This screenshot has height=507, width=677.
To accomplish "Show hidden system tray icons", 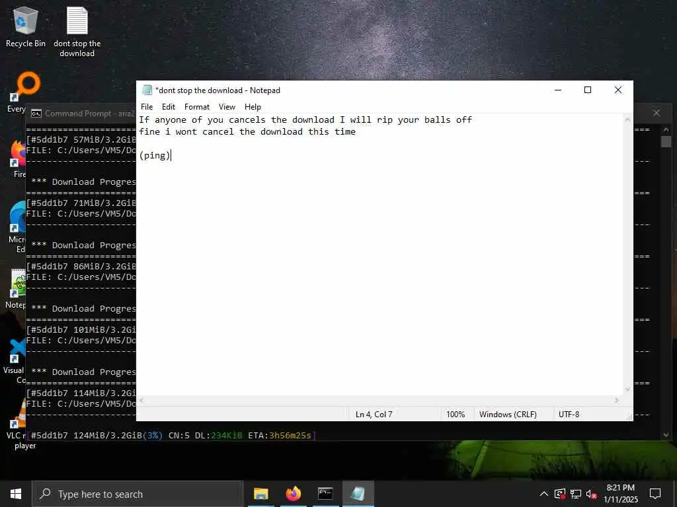I will [x=544, y=494].
